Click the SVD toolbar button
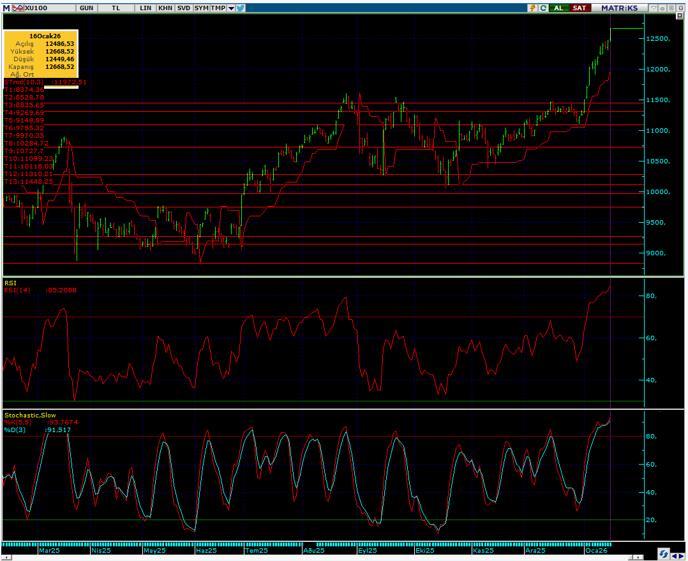 coord(184,8)
